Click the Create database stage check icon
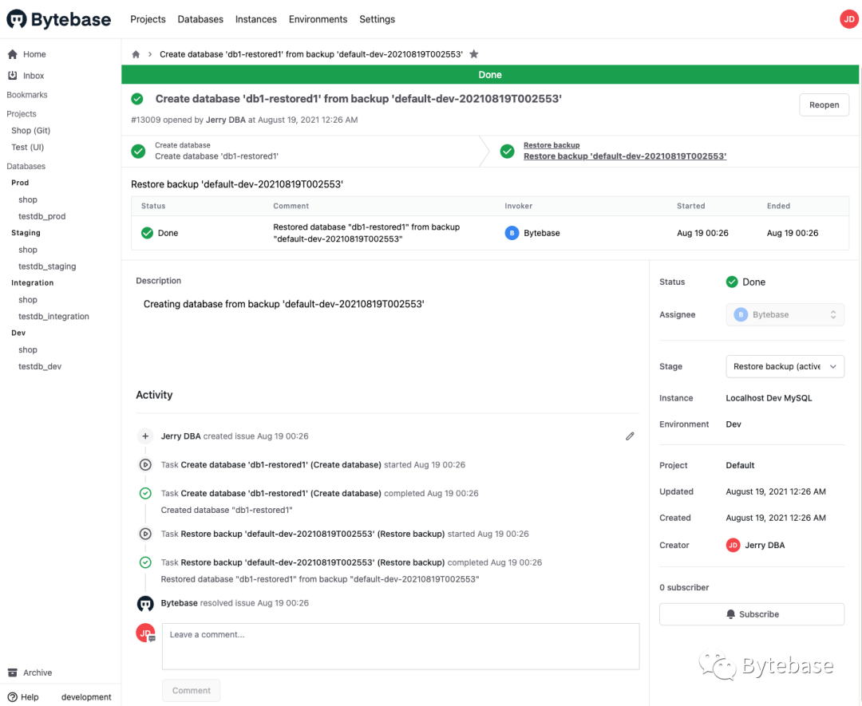The width and height of the screenshot is (862, 706). pyautogui.click(x=139, y=151)
